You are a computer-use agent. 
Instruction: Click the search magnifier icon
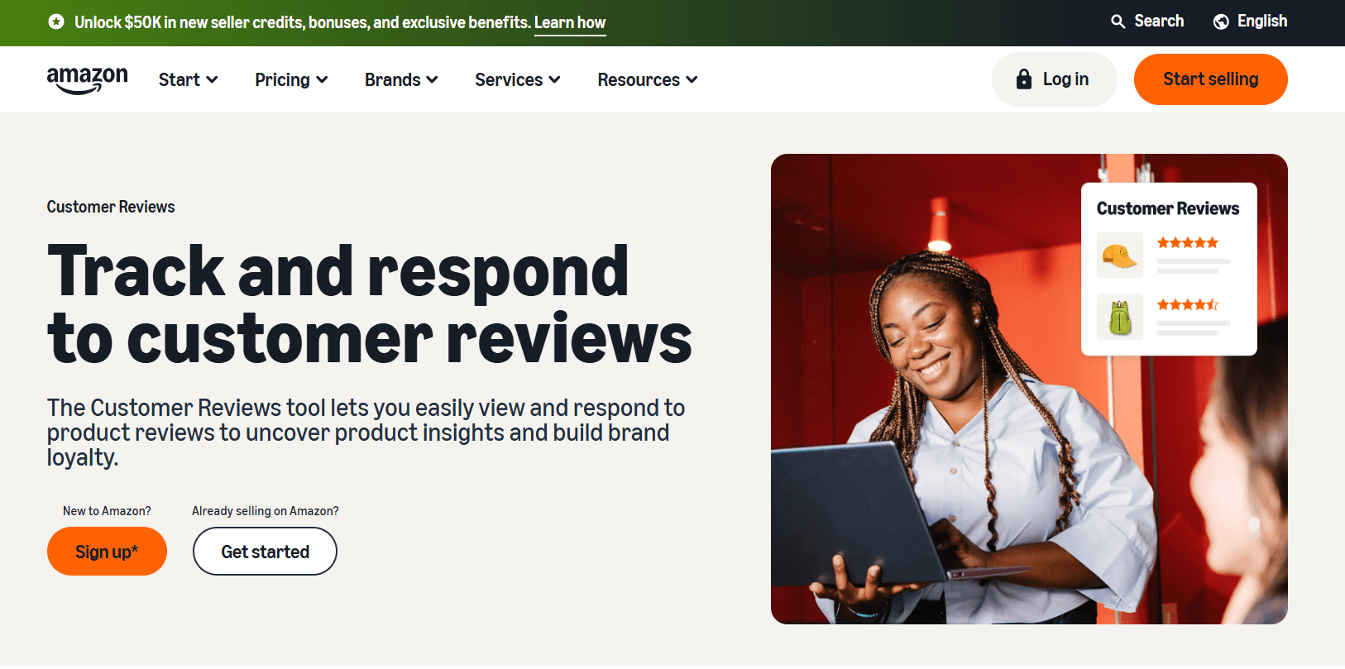(1118, 22)
